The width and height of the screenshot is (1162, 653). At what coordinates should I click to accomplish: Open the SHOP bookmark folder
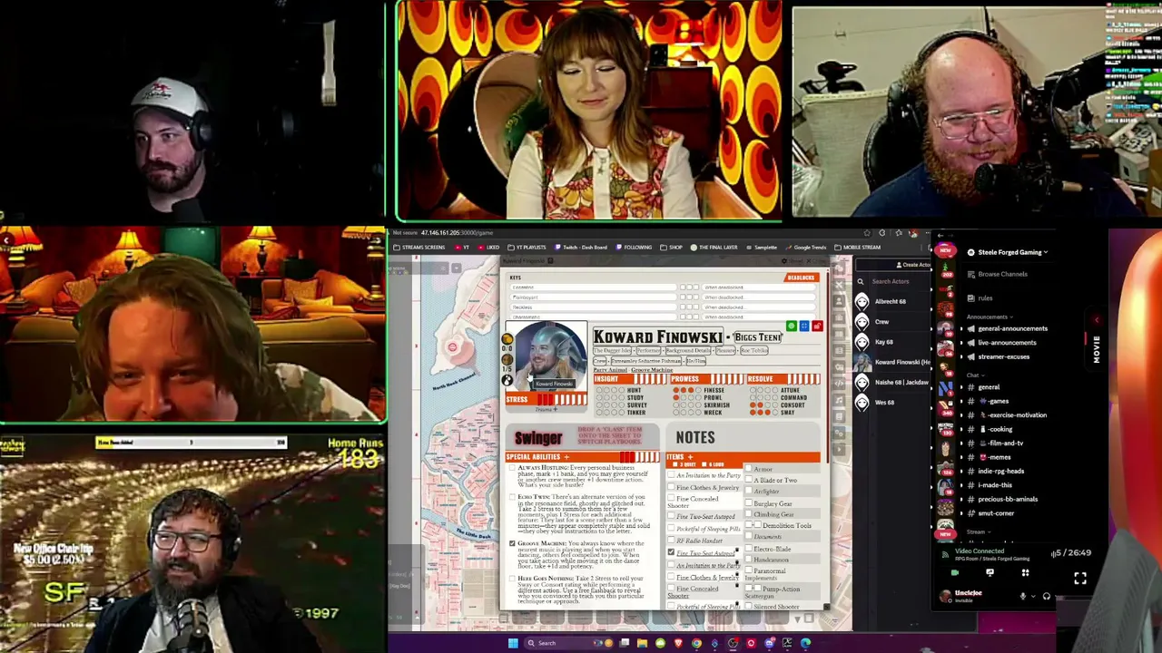coord(671,248)
